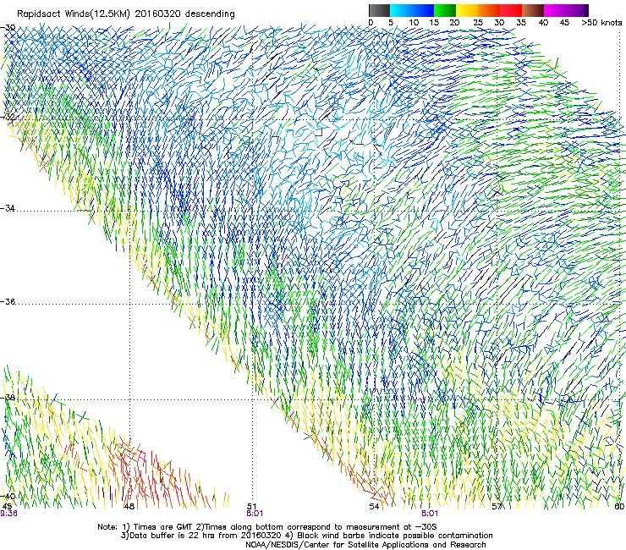
Task: Click the '48' longitude axis label
Action: pyautogui.click(x=129, y=507)
